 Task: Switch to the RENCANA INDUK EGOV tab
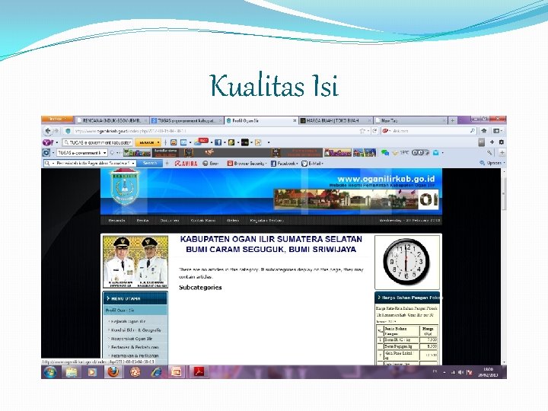(x=112, y=120)
